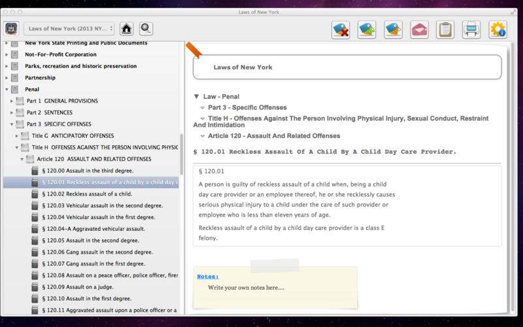Click the Laws of New York title box
Viewport: 523px width, 327px height.
347,67
